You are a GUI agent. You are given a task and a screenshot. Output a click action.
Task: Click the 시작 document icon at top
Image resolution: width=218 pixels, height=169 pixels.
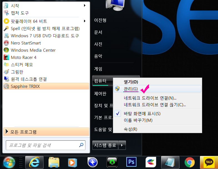(x=6, y=6)
